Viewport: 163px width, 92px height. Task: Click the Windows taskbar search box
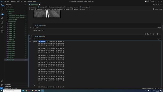coord(12,91)
